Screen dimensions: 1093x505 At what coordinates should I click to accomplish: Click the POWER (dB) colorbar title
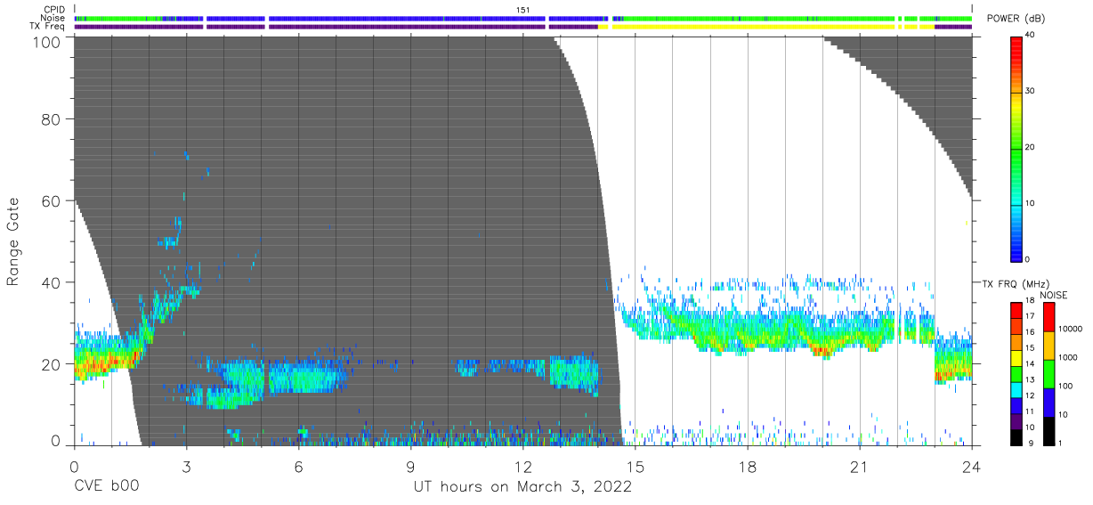coord(1016,19)
